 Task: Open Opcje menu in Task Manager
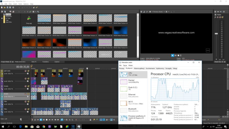coord(125,66)
